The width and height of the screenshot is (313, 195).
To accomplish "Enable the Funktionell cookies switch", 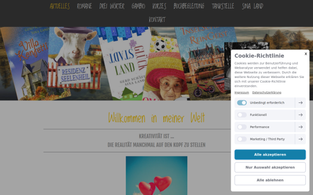I will click(x=242, y=115).
